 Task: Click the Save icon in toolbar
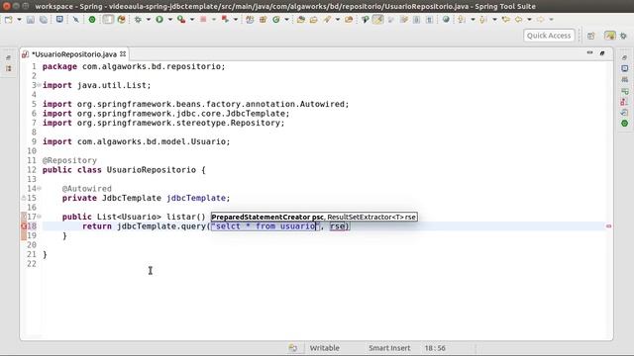point(31,20)
